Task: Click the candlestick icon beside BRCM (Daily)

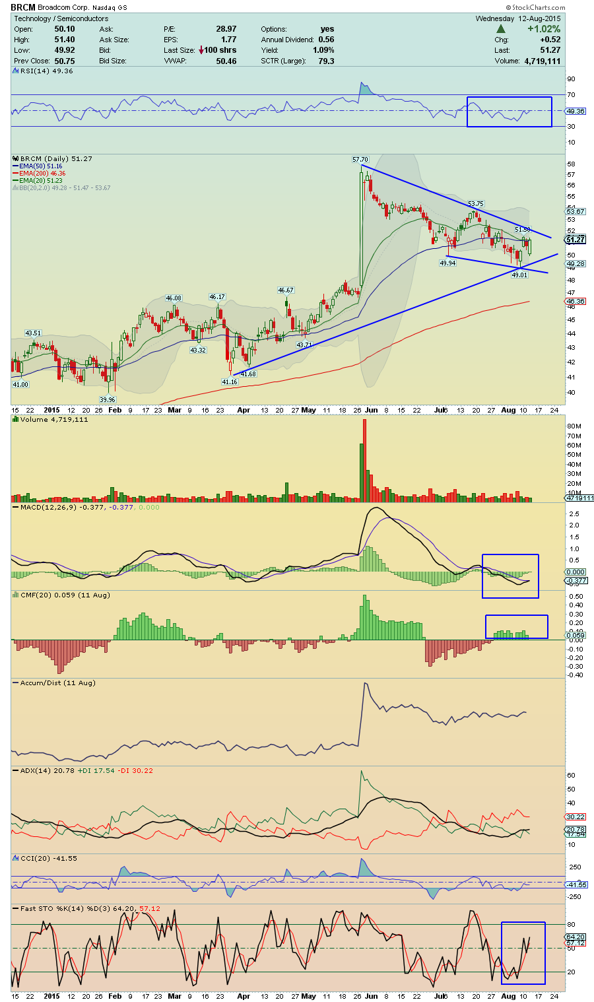Action: (x=16, y=158)
